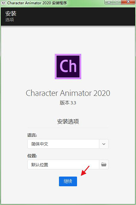
Task: Click the Adobe icon in the title bar
Action: point(3,3)
